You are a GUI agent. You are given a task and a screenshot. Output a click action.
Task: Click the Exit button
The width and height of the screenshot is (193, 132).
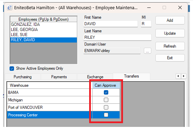pos(170,58)
